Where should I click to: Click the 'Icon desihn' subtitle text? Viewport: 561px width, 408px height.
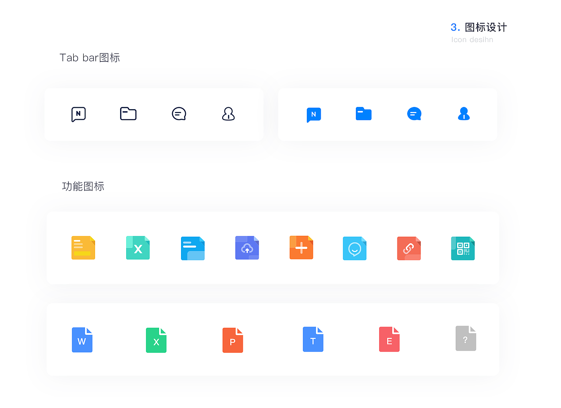pyautogui.click(x=472, y=39)
